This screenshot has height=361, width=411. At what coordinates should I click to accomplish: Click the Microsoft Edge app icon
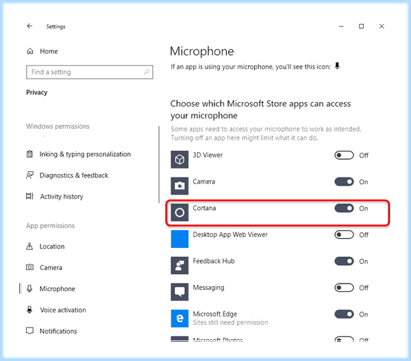click(179, 319)
